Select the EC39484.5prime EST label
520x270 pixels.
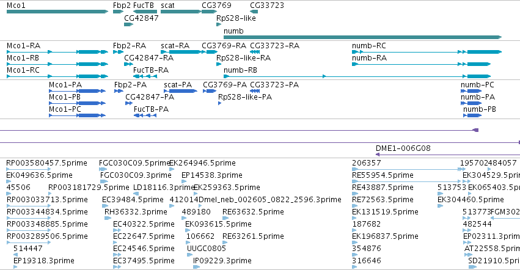pos(133,200)
